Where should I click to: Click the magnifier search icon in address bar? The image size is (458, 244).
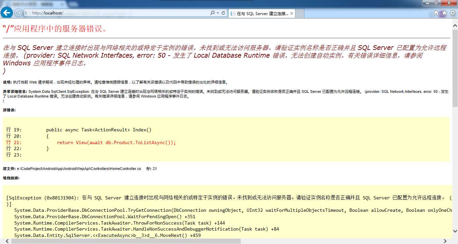[212, 13]
